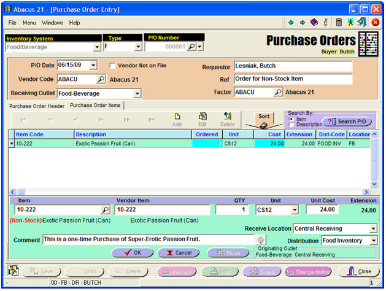
Task: Click the gear icon beside Comment field
Action: pos(261,239)
